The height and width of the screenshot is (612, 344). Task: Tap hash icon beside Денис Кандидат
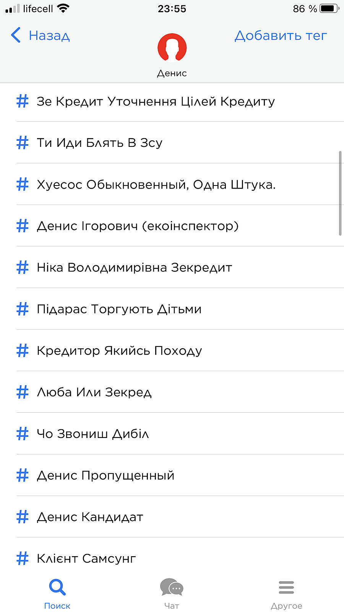click(23, 517)
